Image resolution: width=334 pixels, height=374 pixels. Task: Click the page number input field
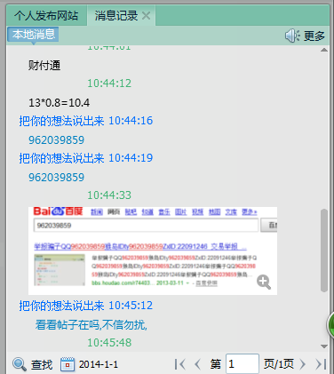243,364
